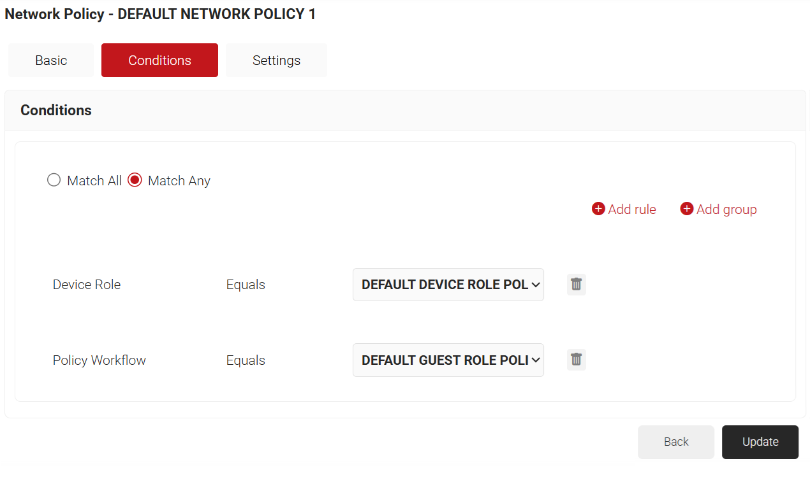The width and height of the screenshot is (810, 489).
Task: Open the DEFAULT DEVICE ROLE POL dropdown
Action: click(444, 285)
